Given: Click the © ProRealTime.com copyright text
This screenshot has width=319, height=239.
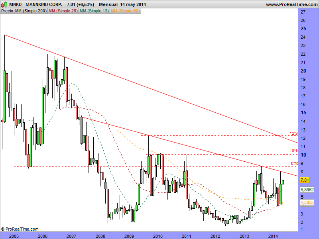Looking at the screenshot, I should coord(20,229).
